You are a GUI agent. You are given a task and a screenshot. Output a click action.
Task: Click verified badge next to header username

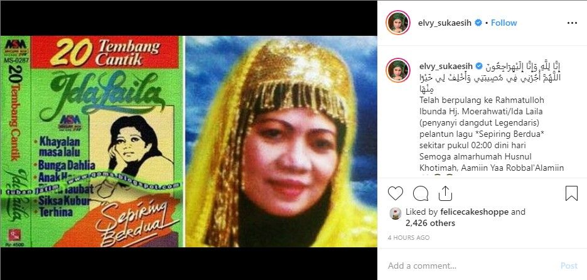pyautogui.click(x=478, y=23)
